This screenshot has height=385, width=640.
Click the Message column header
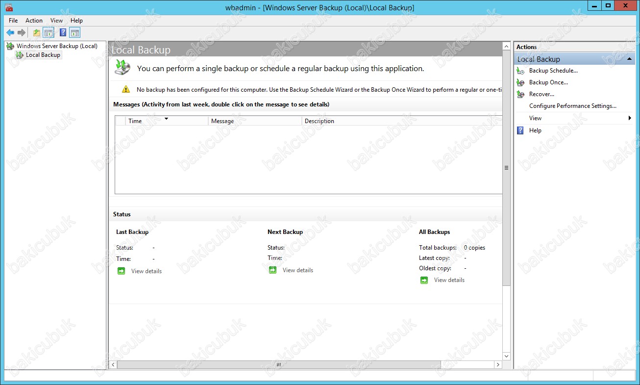pyautogui.click(x=255, y=121)
